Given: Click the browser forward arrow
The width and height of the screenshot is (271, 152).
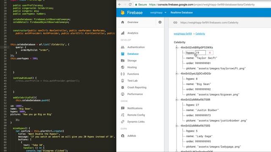Looking at the screenshot, I should coord(125,5).
